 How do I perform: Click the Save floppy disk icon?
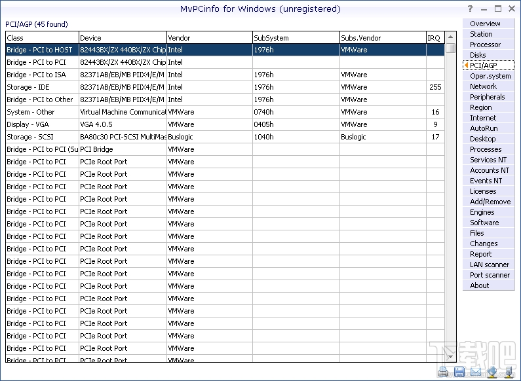tap(459, 372)
